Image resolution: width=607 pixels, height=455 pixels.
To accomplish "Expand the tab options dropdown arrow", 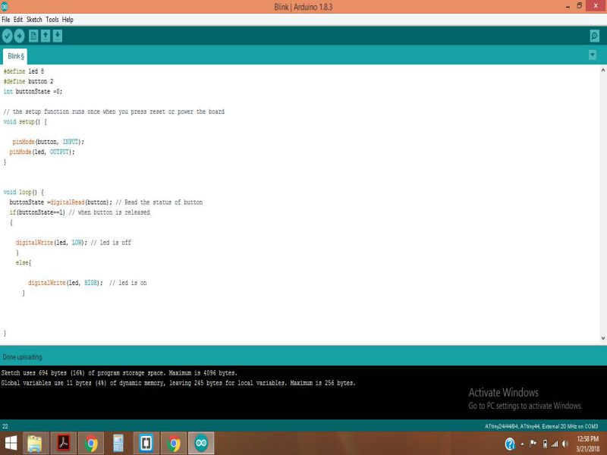I will pos(593,55).
